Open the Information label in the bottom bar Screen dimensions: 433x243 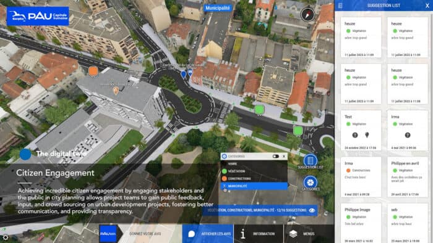(264, 234)
